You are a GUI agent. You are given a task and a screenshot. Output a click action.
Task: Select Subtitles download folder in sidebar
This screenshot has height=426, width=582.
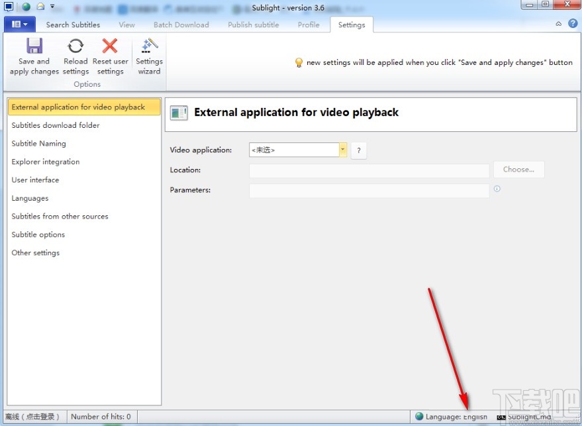(56, 125)
